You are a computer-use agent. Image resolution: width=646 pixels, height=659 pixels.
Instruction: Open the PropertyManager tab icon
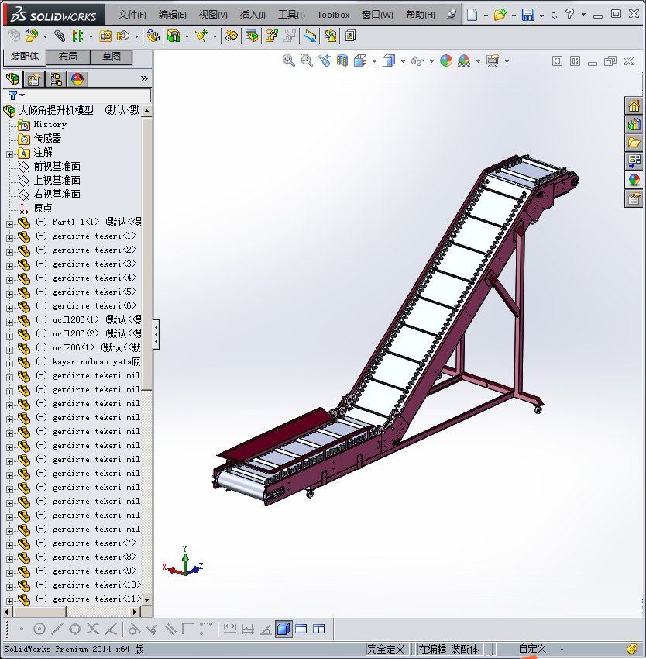click(x=34, y=79)
